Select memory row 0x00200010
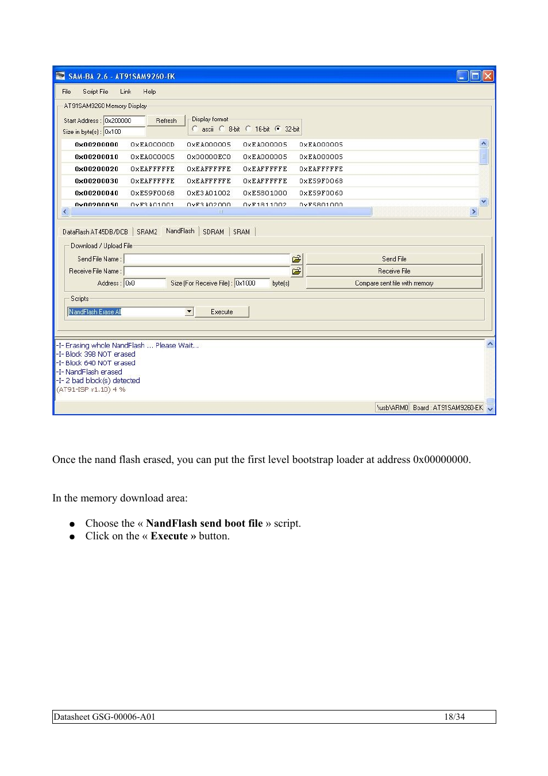 tap(270, 157)
